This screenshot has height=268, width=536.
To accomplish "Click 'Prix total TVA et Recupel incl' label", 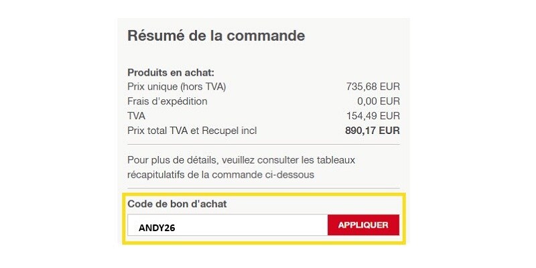I will (x=192, y=131).
